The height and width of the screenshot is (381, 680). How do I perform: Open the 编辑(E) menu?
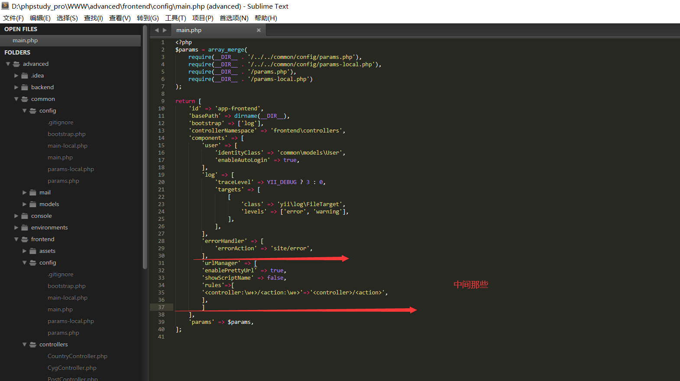40,18
